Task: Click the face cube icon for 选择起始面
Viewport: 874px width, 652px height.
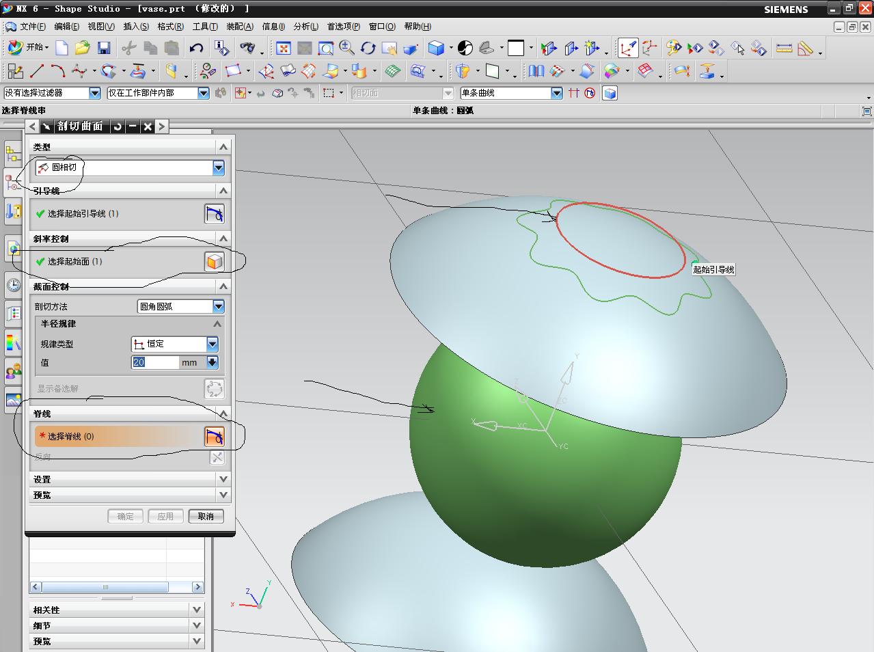Action: tap(215, 262)
